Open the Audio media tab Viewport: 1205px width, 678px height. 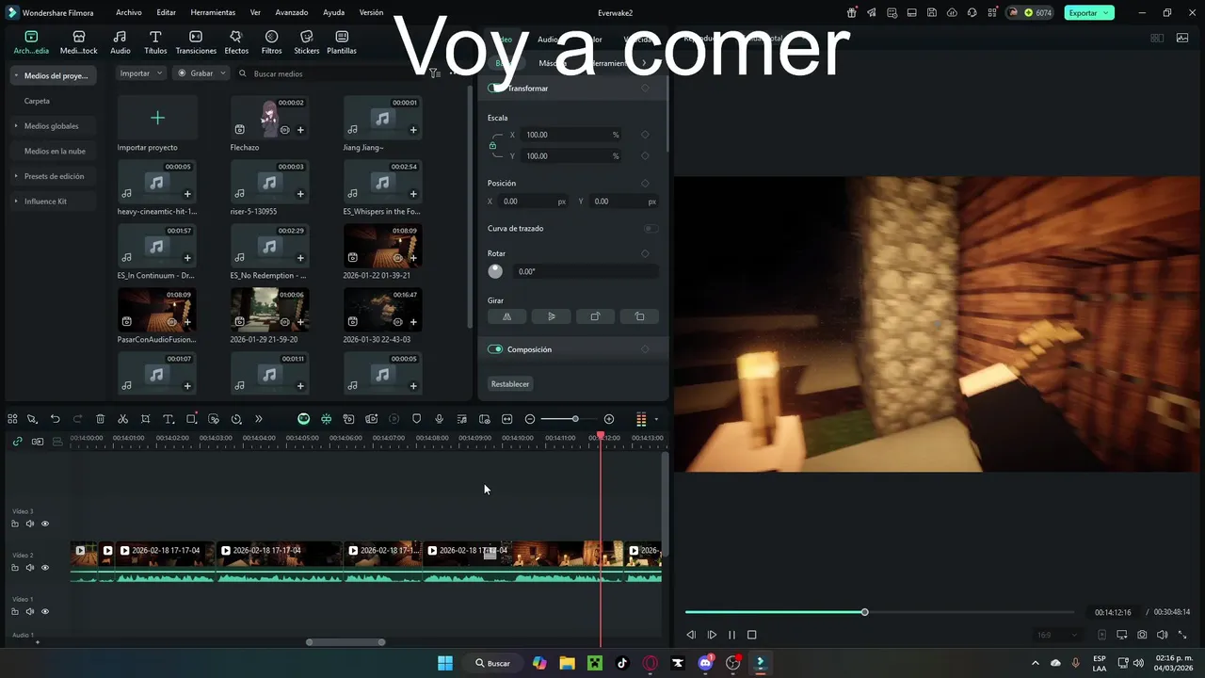[x=120, y=42]
